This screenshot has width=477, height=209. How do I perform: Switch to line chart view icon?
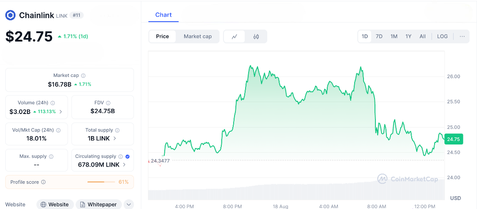click(x=234, y=37)
